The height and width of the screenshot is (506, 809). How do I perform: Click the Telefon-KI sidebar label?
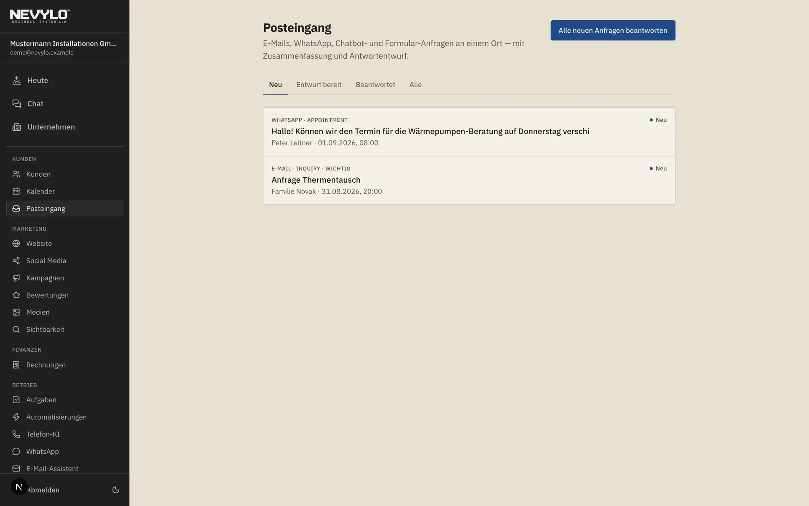tap(43, 434)
